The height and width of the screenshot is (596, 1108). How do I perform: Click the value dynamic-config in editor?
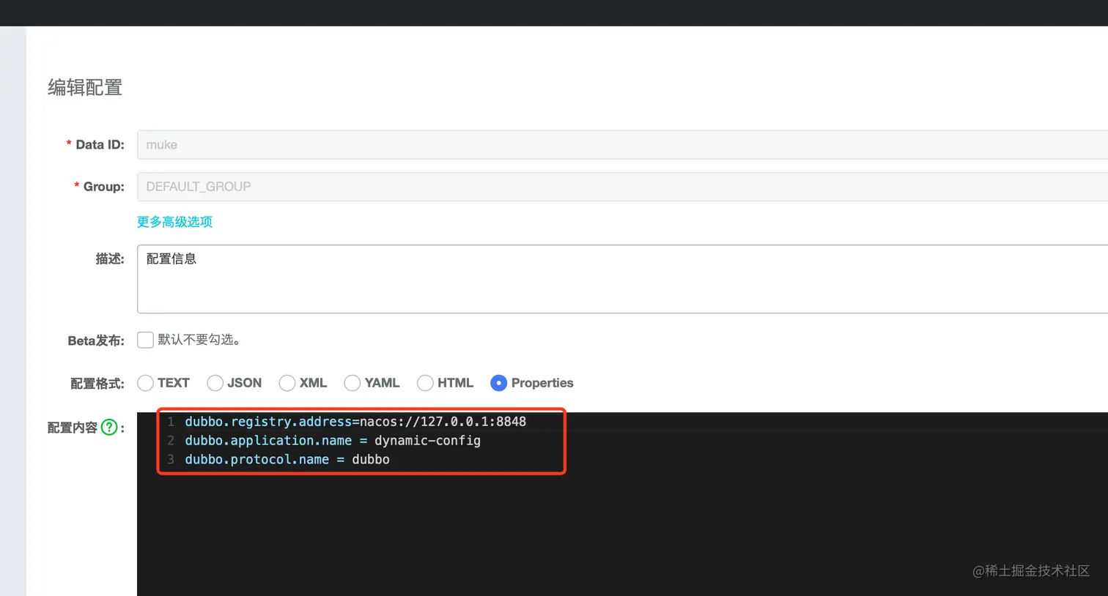tap(428, 441)
